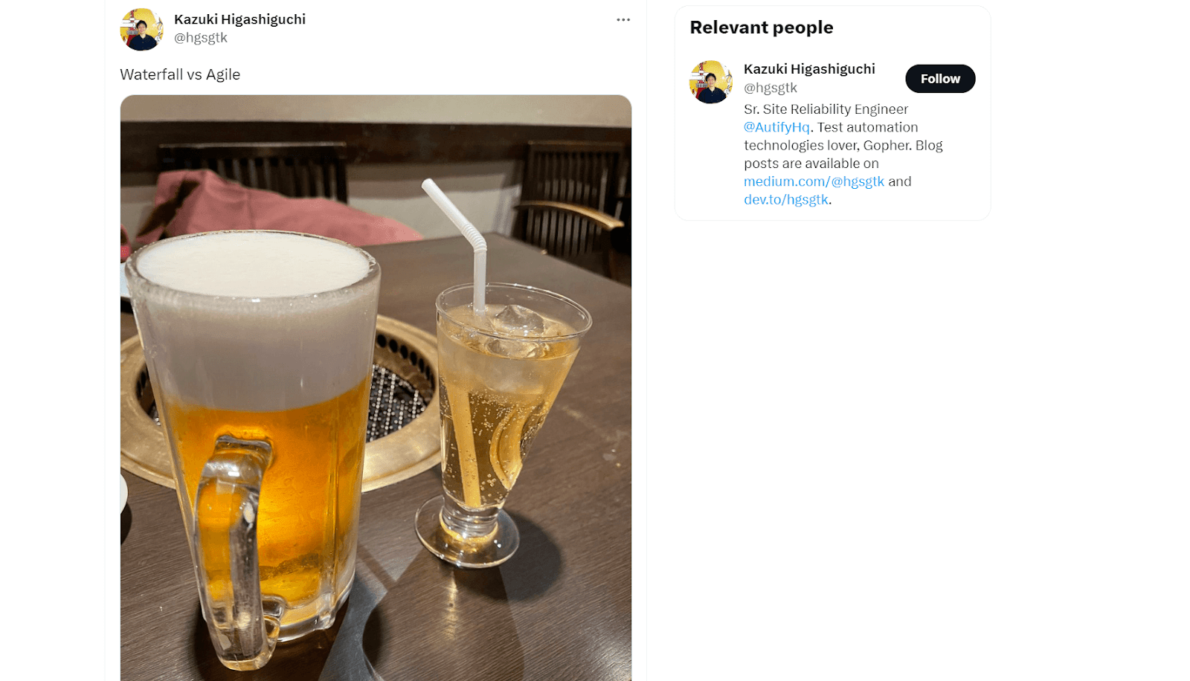The height and width of the screenshot is (681, 1190).
Task: Click the glass with straw in photo
Action: pyautogui.click(x=506, y=416)
